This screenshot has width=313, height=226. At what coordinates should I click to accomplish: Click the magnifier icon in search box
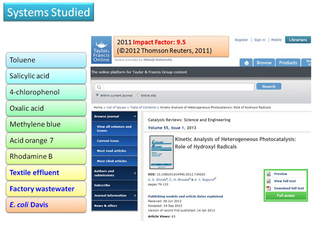[x=99, y=87]
